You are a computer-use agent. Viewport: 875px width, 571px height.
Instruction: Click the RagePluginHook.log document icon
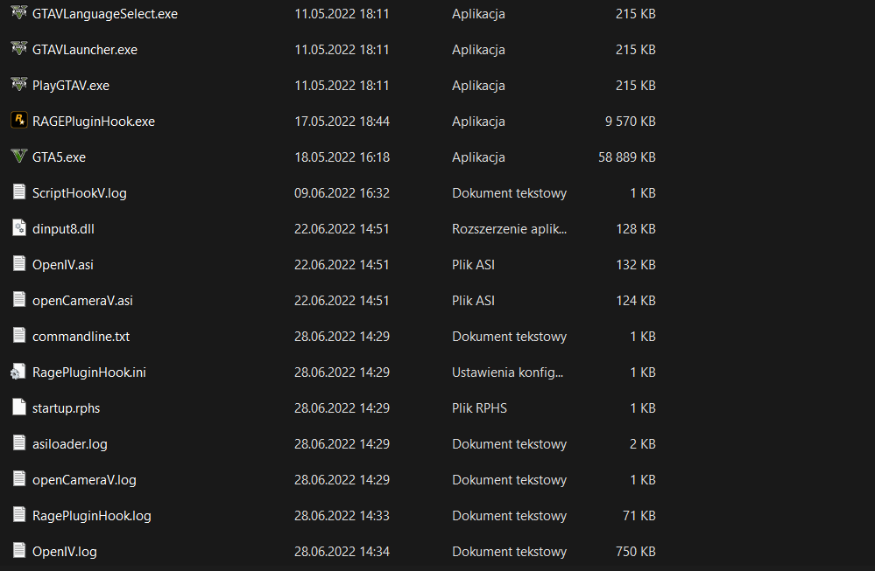coord(19,514)
